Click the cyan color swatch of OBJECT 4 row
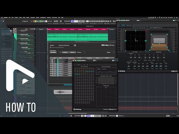Image resolution: width=179 pixels, height=134 pixels. 58,70
